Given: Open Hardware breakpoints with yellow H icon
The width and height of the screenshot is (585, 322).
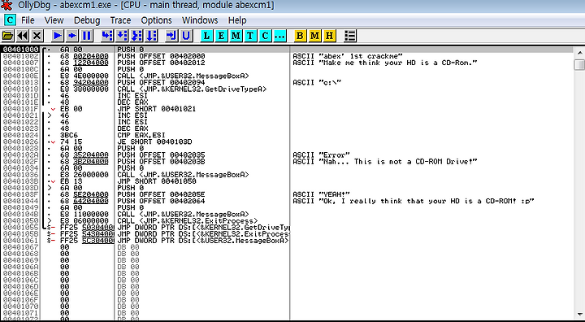Looking at the screenshot, I should (329, 36).
